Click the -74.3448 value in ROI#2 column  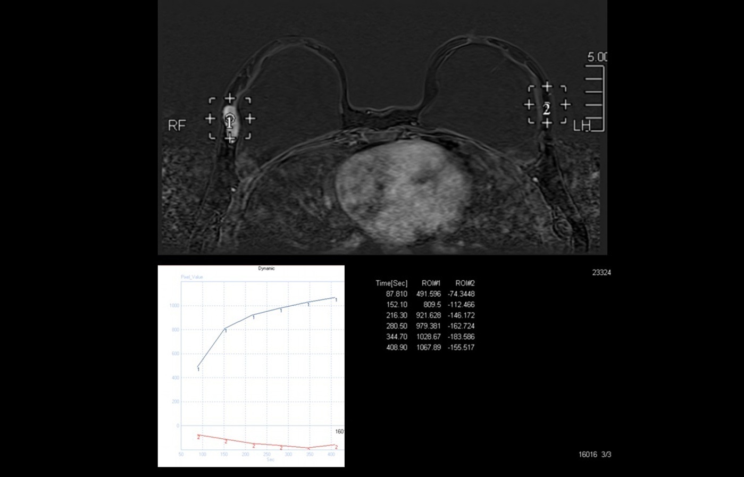(x=461, y=294)
